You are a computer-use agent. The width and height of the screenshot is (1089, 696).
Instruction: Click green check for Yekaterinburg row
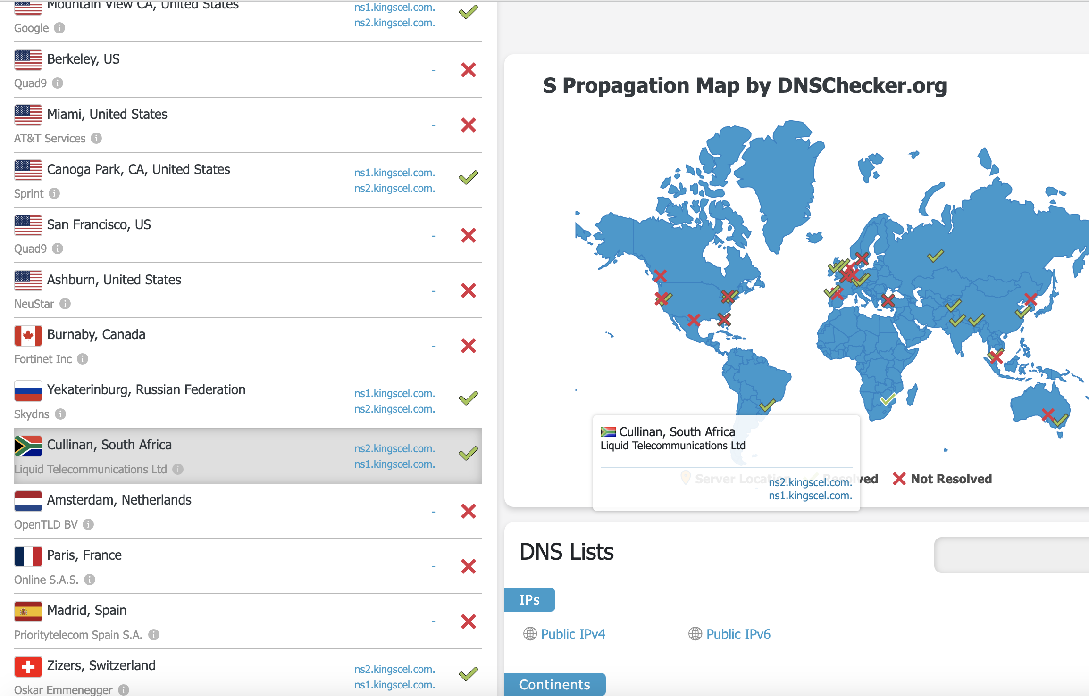click(x=469, y=398)
